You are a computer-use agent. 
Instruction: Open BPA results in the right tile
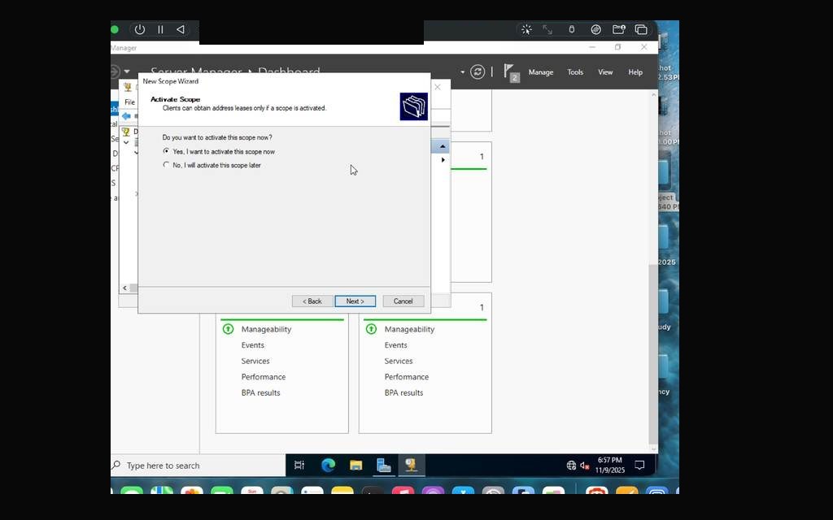click(x=403, y=392)
